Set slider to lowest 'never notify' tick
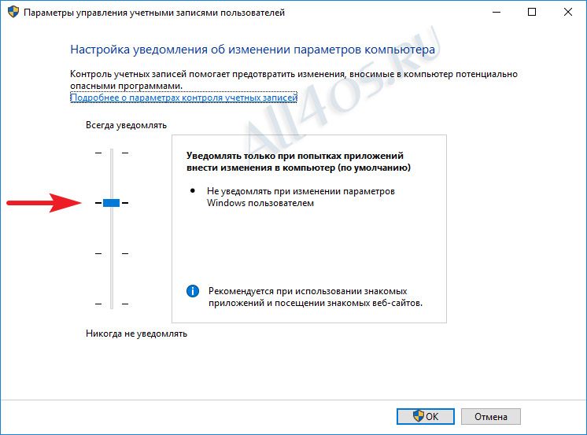Image resolution: width=587 pixels, height=435 pixels. click(112, 304)
